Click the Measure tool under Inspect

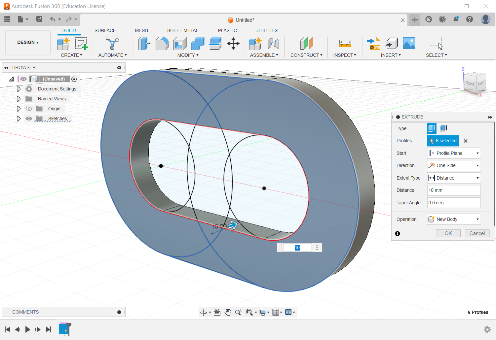[x=345, y=44]
